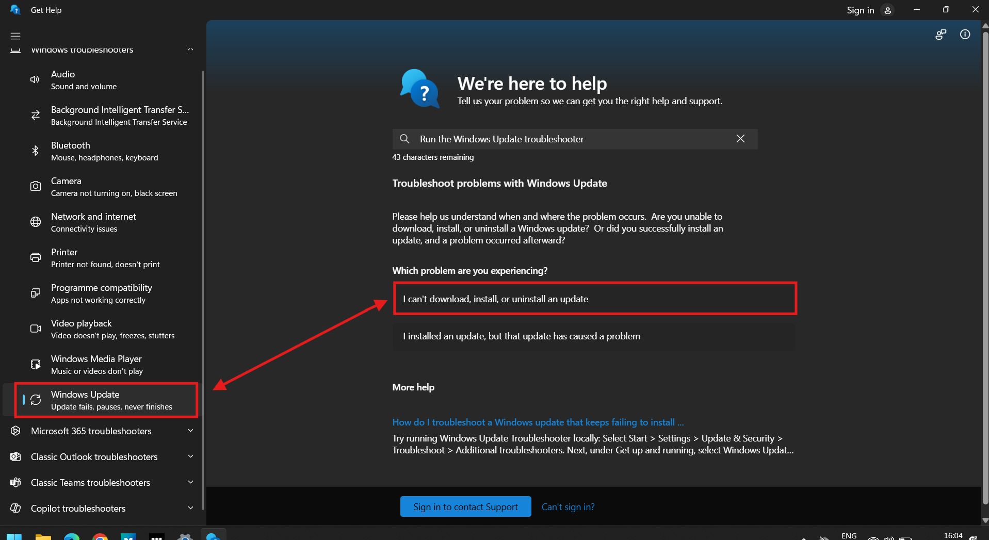Click the "43 characters remaining" text

(433, 157)
